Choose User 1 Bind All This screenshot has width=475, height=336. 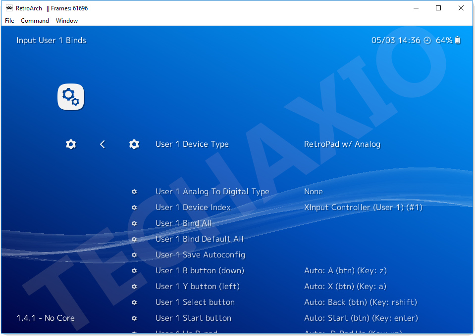tap(184, 223)
